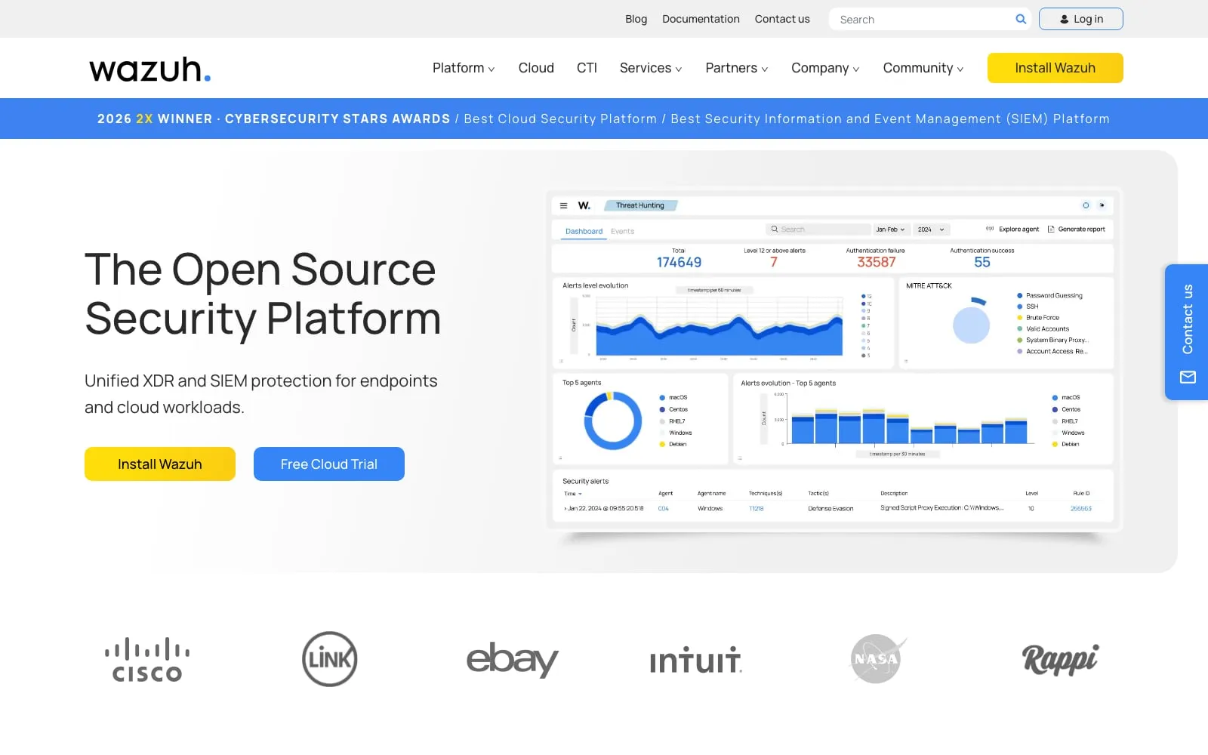Click the dashboard preview Search box
The image size is (1208, 755).
818,230
